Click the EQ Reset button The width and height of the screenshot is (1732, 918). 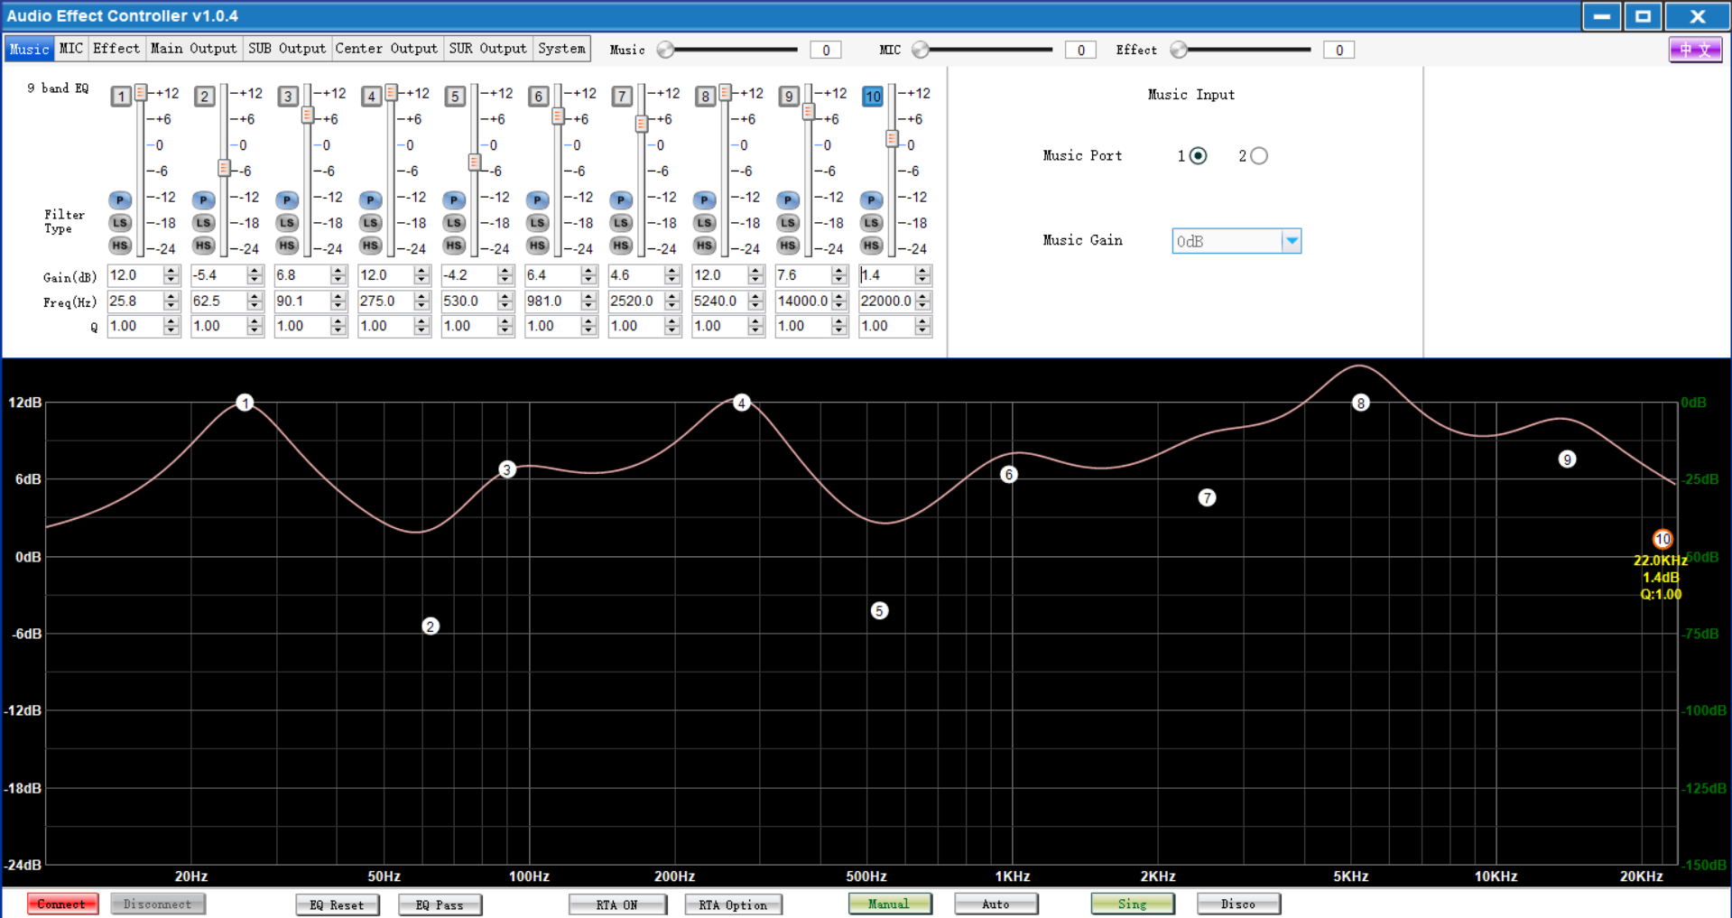point(338,904)
